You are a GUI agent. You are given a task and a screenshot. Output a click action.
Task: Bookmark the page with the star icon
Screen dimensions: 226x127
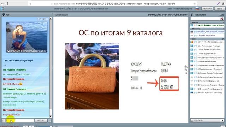(195, 4)
